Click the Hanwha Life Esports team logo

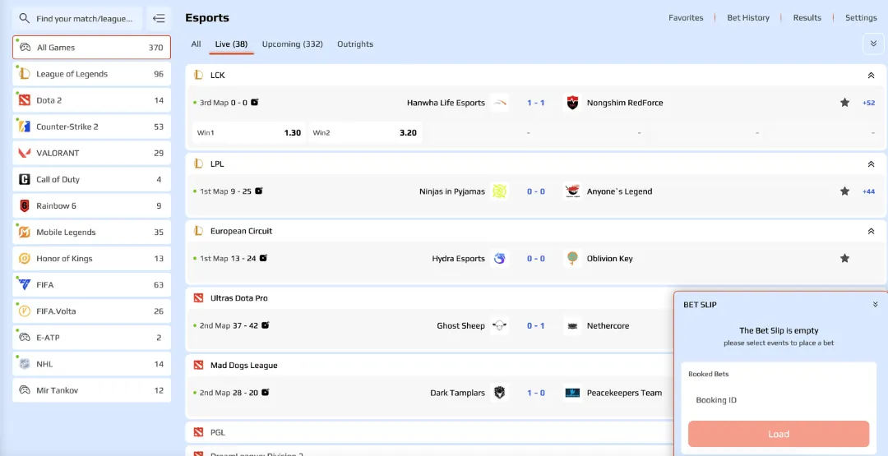(500, 103)
